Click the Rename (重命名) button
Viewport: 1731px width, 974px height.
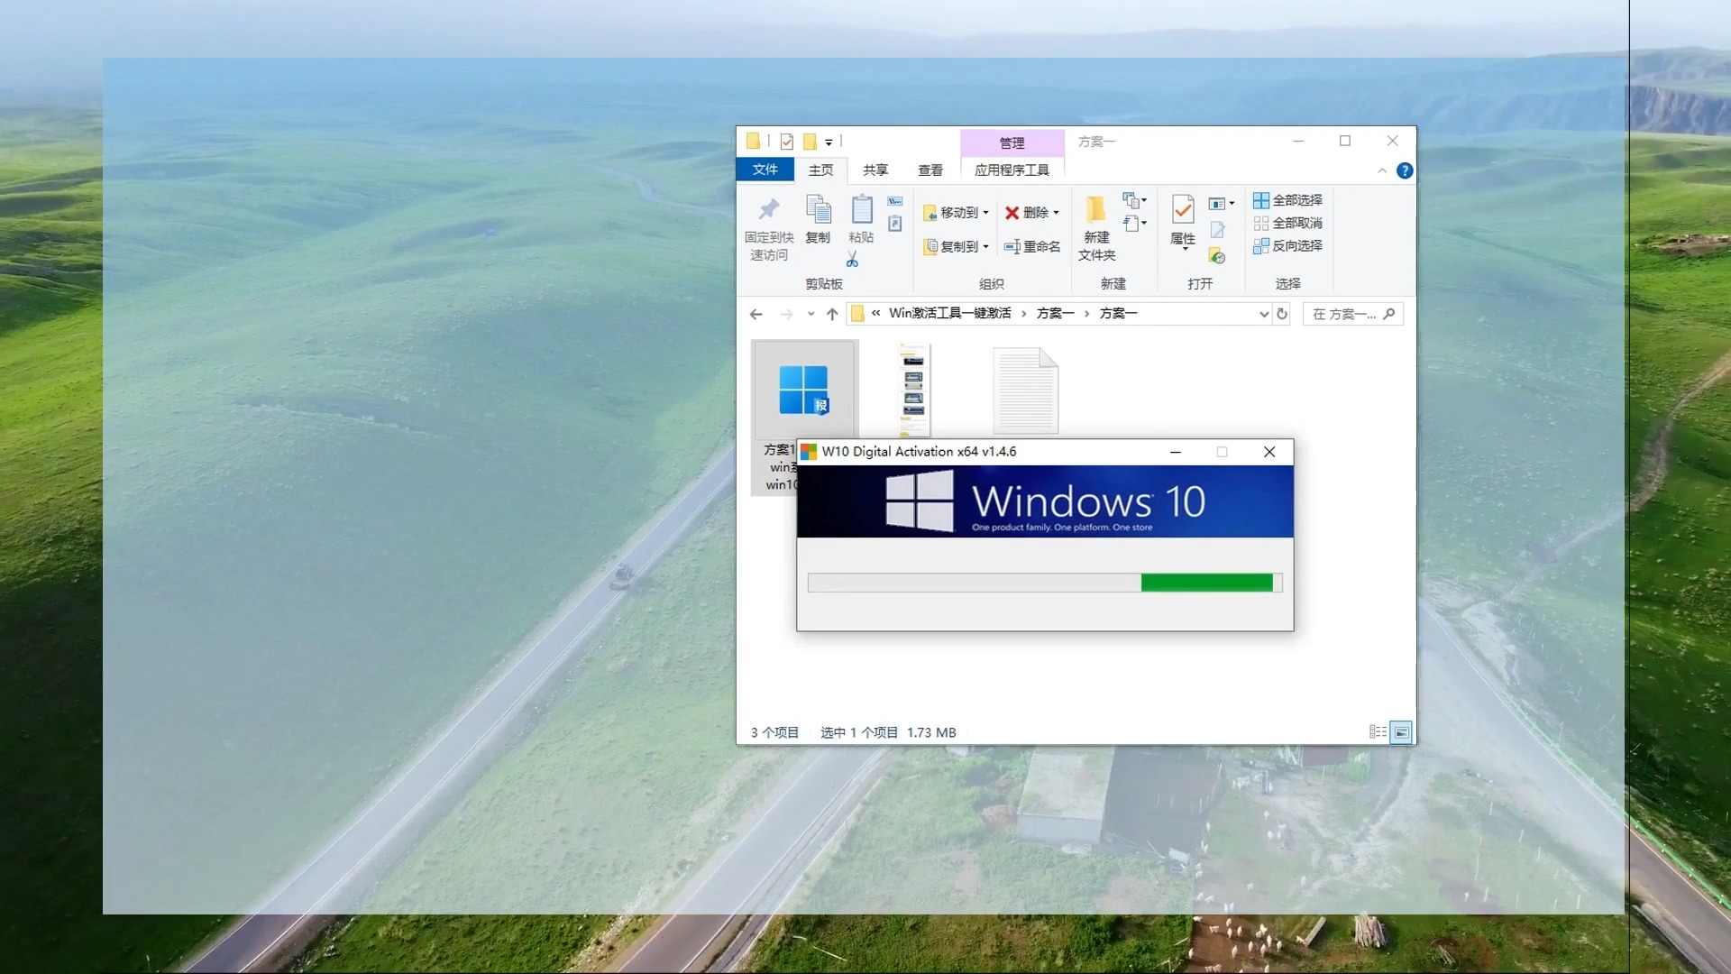click(1032, 246)
